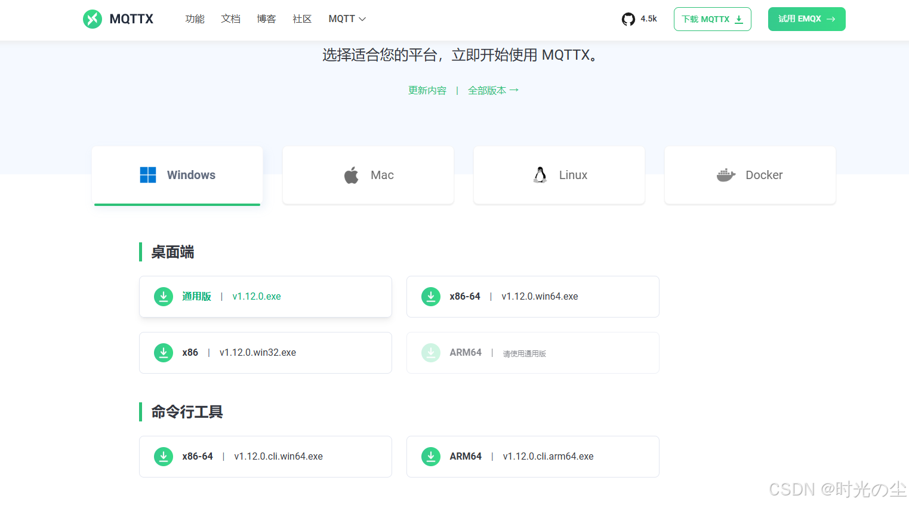Click the 下载 MQTTX button
This screenshot has height=505, width=909.
[x=712, y=19]
